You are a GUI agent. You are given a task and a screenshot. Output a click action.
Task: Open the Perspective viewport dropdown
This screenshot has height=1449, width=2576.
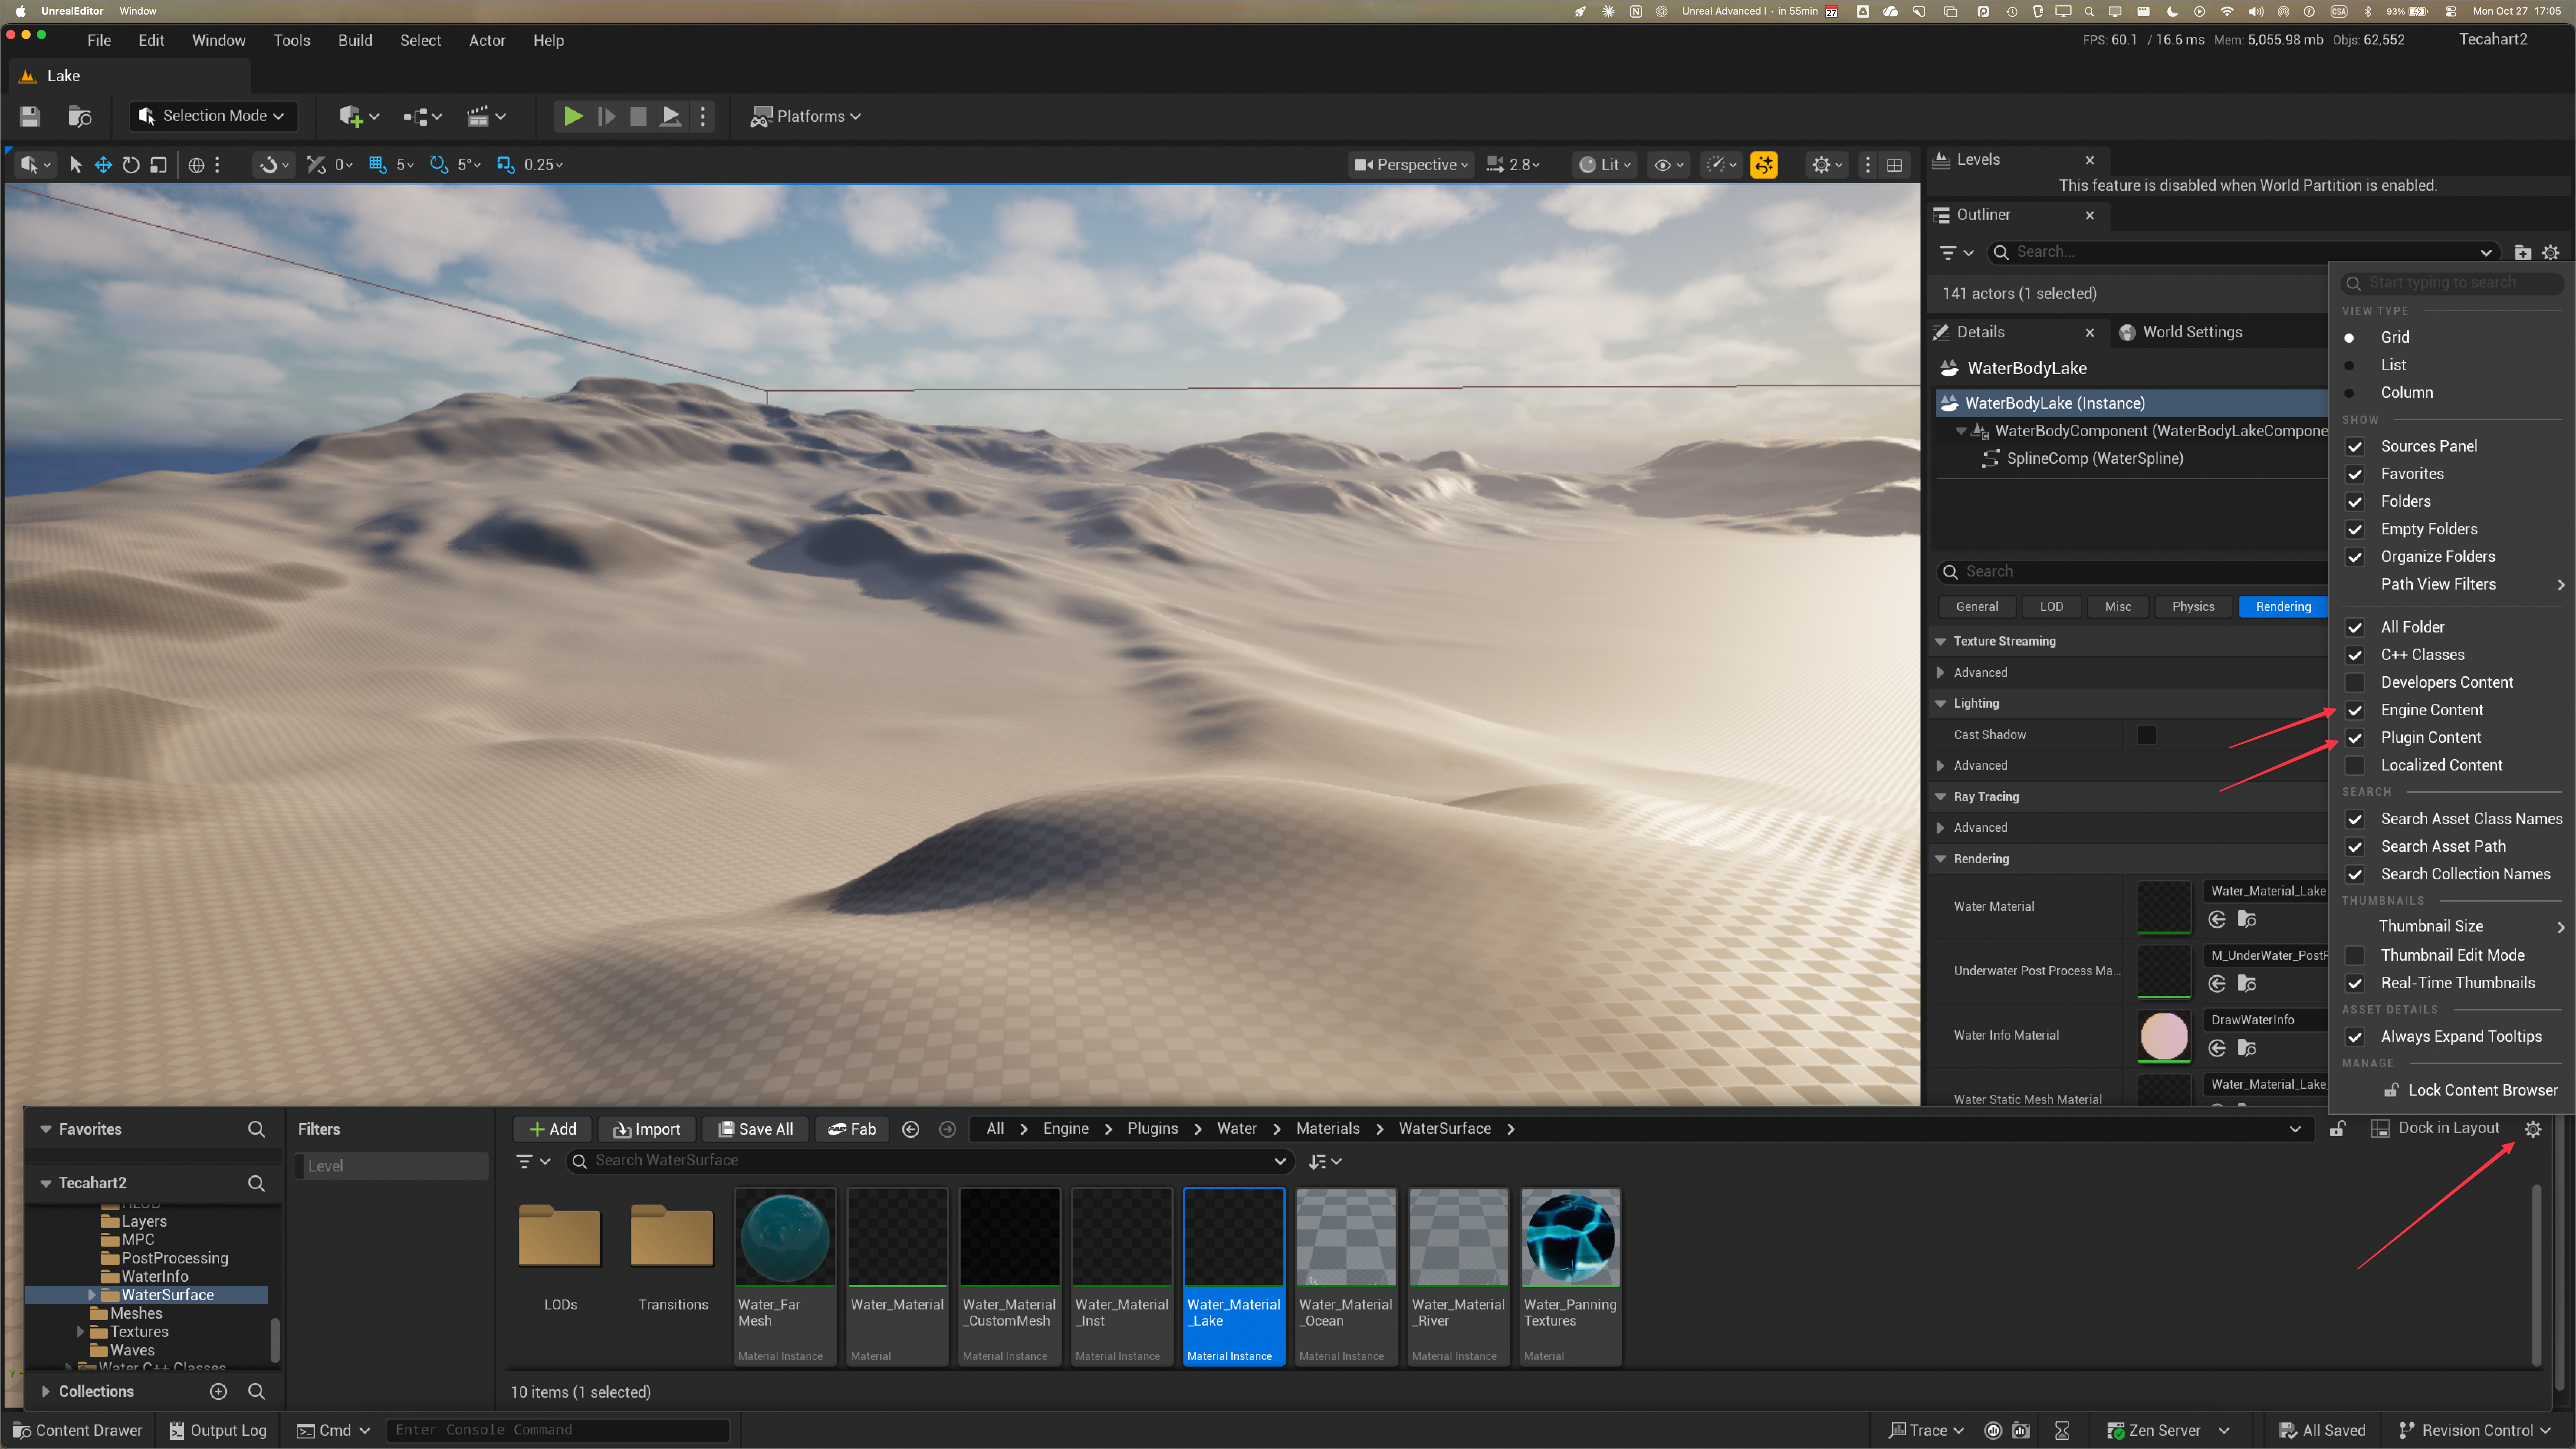(x=1411, y=165)
